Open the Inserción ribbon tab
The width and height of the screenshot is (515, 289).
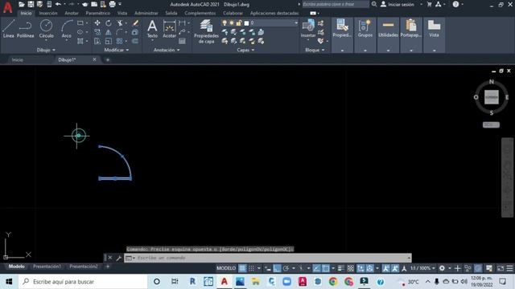click(x=48, y=13)
